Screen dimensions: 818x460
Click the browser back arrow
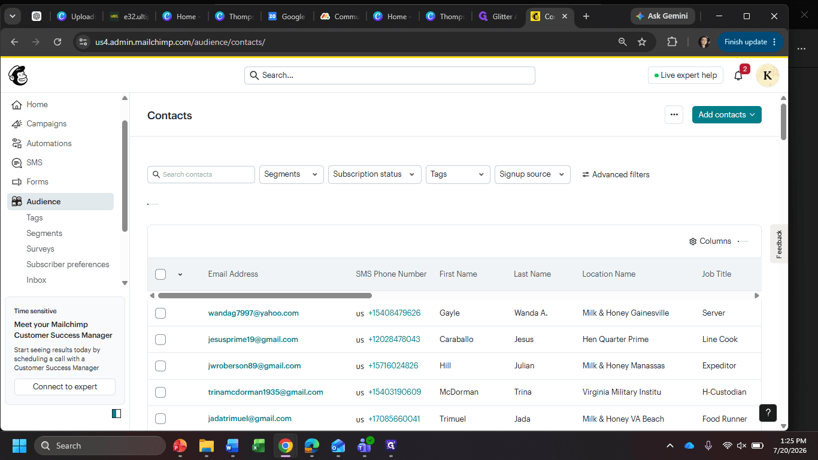click(x=15, y=42)
